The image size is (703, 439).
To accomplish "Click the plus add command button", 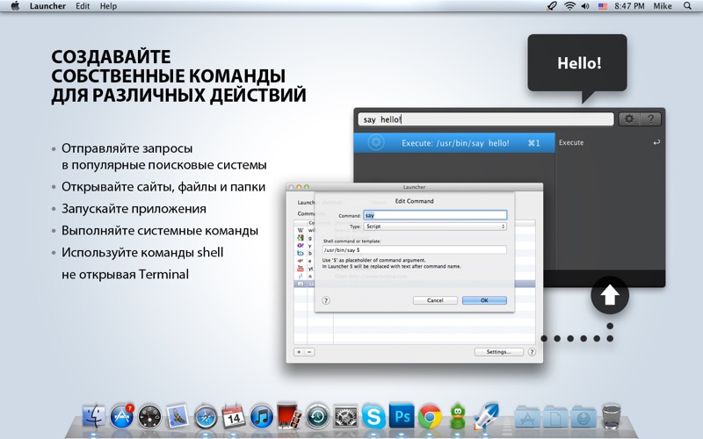I will pyautogui.click(x=299, y=352).
